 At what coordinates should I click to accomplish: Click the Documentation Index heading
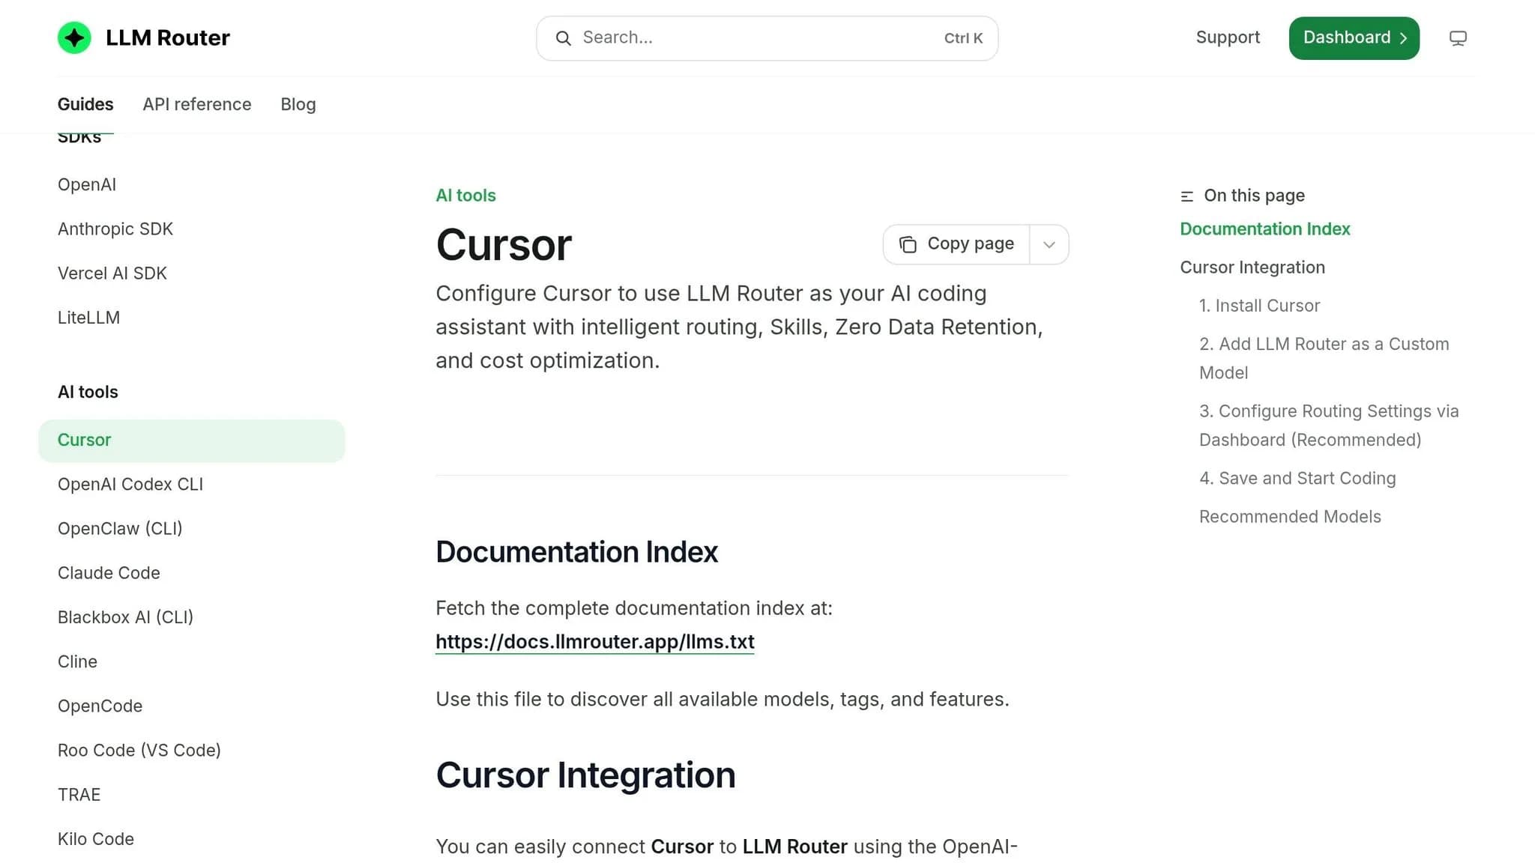(x=576, y=552)
